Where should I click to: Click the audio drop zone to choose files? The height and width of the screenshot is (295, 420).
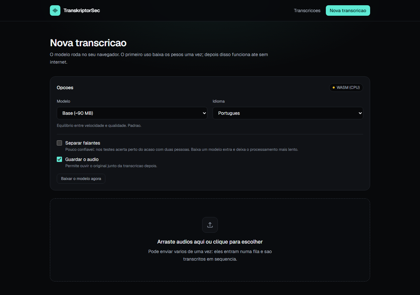tap(210, 240)
